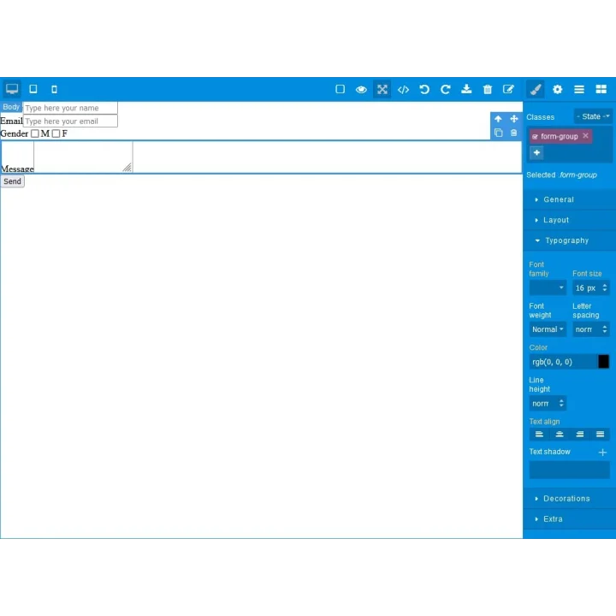
Task: Click the email input field
Action: pyautogui.click(x=70, y=121)
